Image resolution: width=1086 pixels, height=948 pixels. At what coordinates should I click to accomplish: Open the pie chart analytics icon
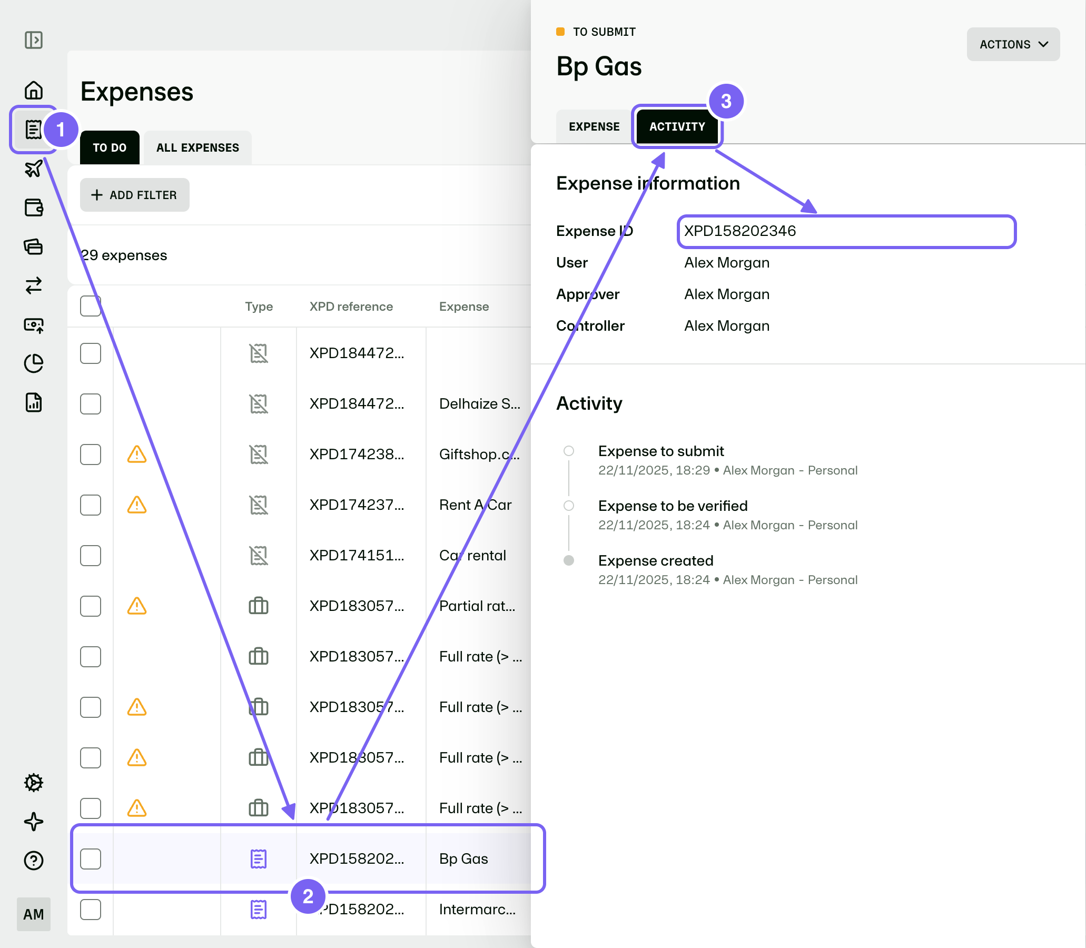[x=33, y=363]
